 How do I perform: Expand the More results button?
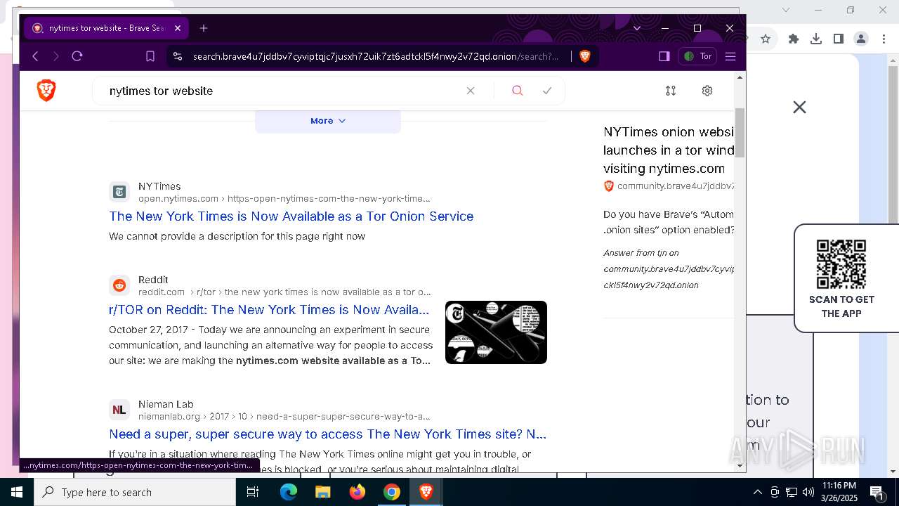click(328, 121)
